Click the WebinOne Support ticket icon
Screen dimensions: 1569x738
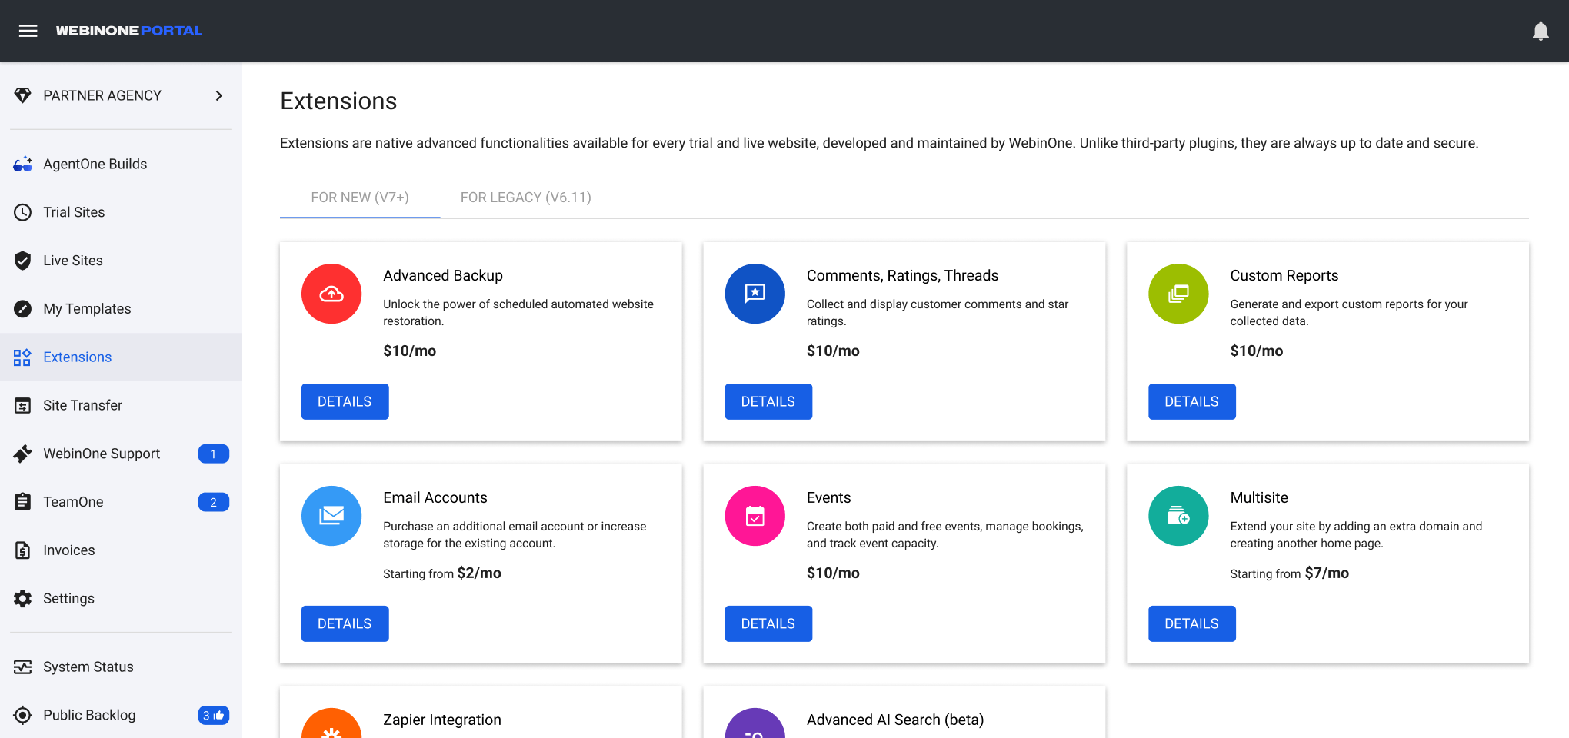23,454
